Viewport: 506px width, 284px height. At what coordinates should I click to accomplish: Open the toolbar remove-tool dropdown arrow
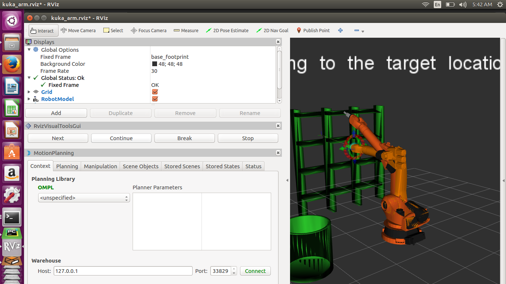[363, 31]
